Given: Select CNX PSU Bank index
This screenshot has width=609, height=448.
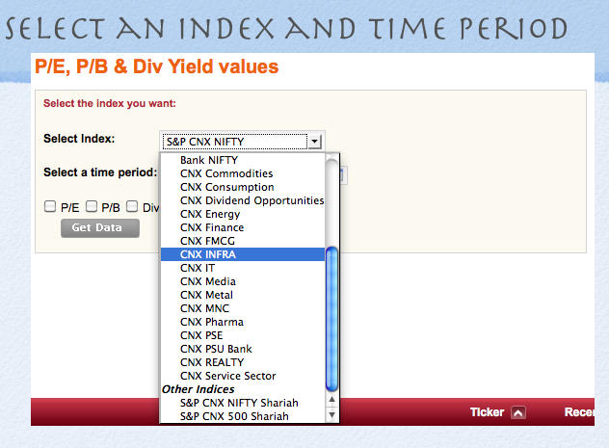Looking at the screenshot, I should [243, 349].
